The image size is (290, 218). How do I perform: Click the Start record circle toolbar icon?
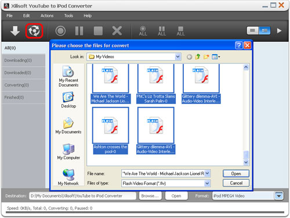[60, 31]
